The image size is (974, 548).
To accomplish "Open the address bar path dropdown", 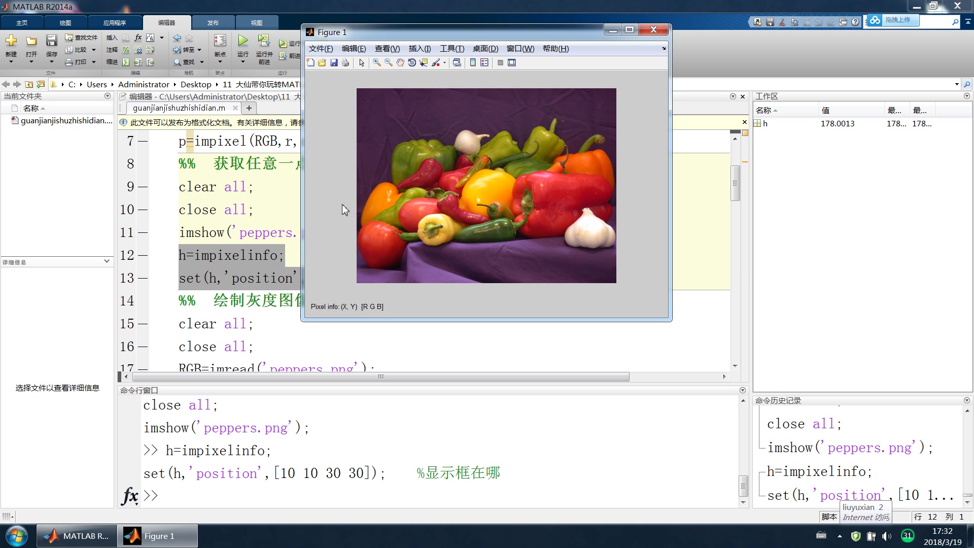I will tap(957, 84).
